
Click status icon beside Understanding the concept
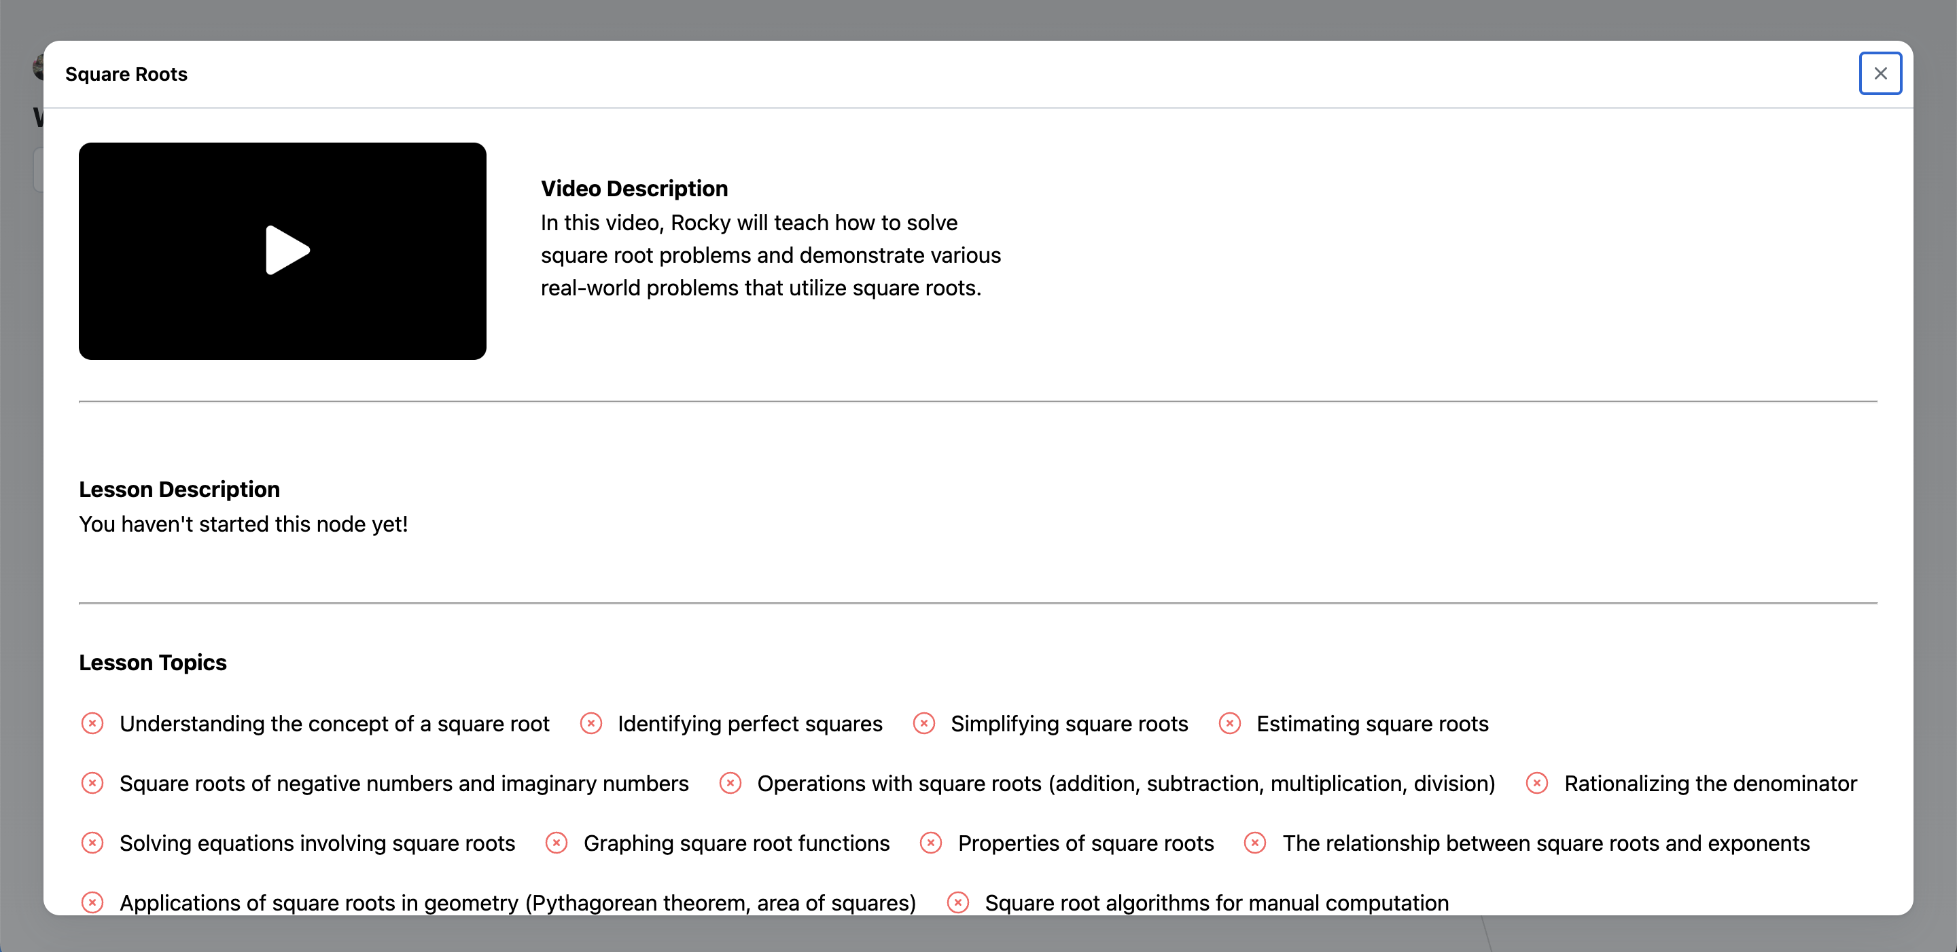92,723
